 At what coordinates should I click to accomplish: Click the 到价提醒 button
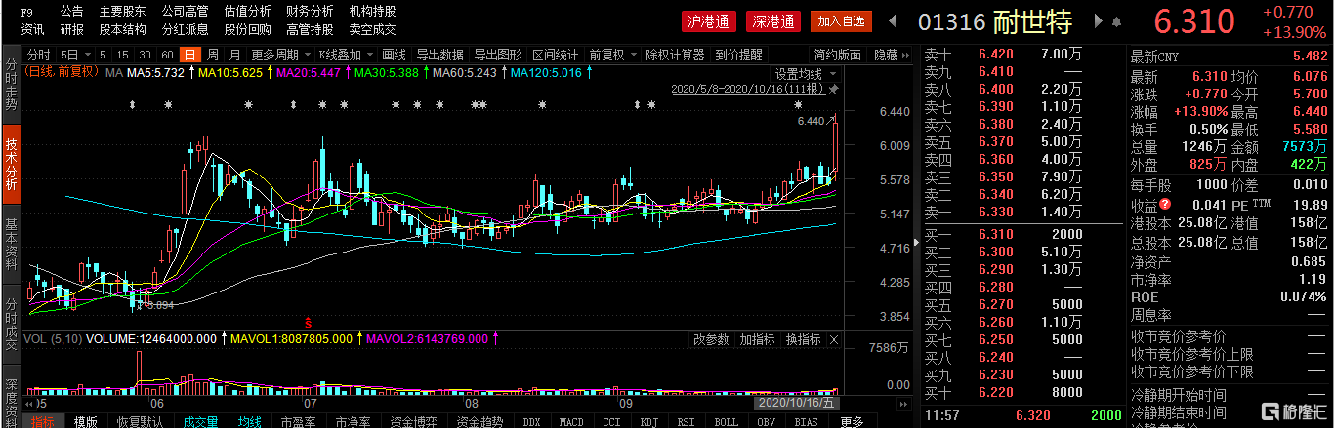[737, 55]
